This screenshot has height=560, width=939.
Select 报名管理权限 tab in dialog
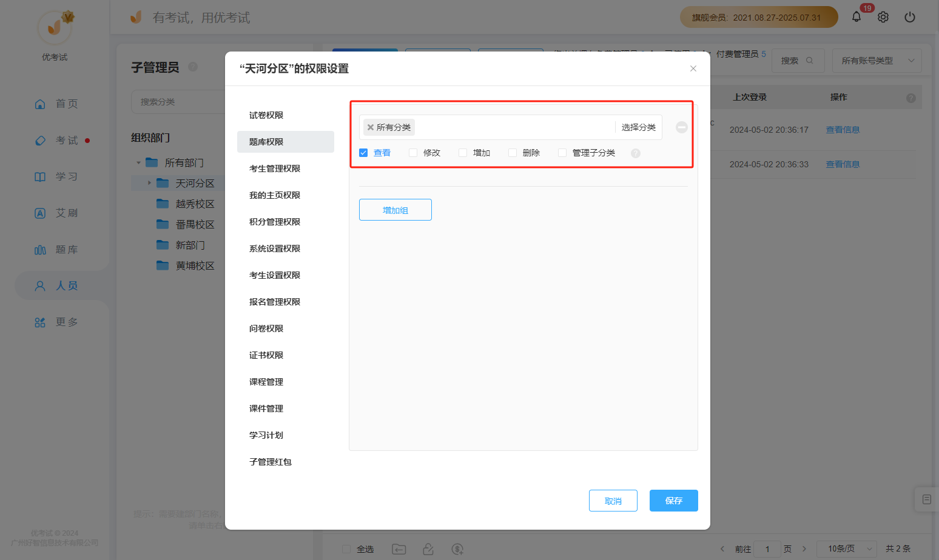[x=286, y=302]
